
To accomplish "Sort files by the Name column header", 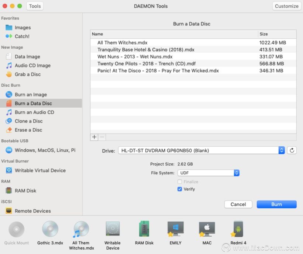I will click(x=174, y=34).
